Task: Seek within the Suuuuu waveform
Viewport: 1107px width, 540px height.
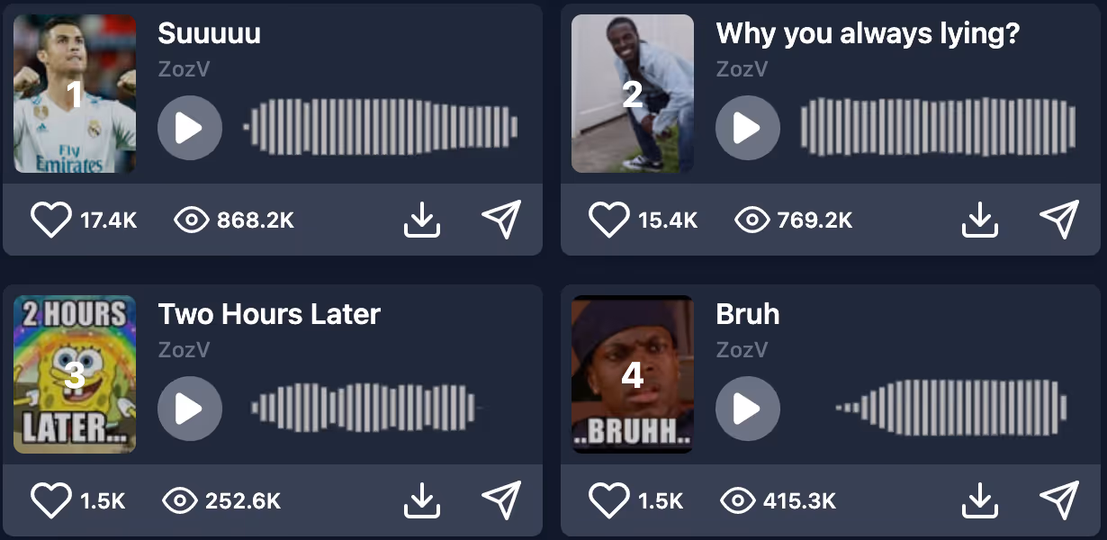Action: 381,128
